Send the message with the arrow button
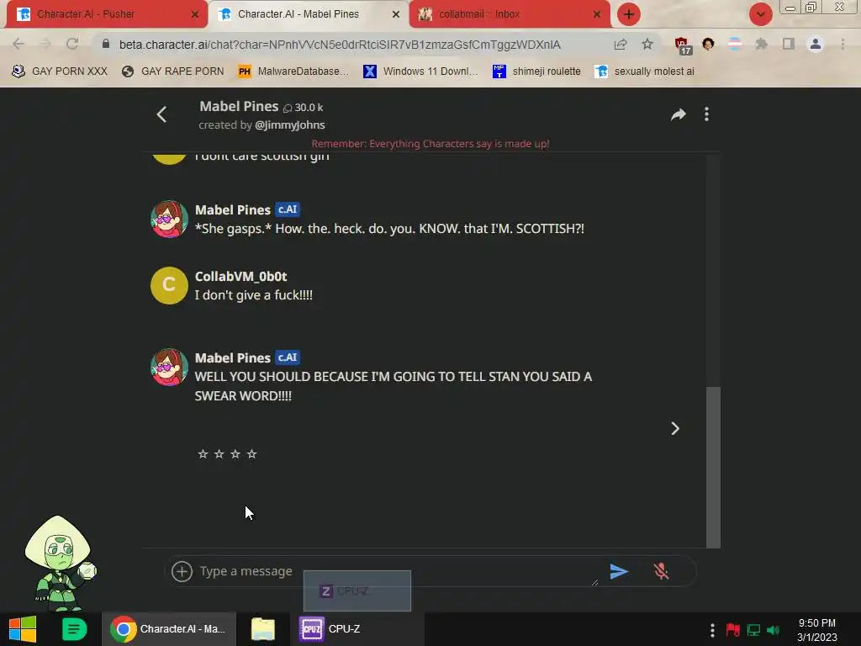 click(x=619, y=571)
